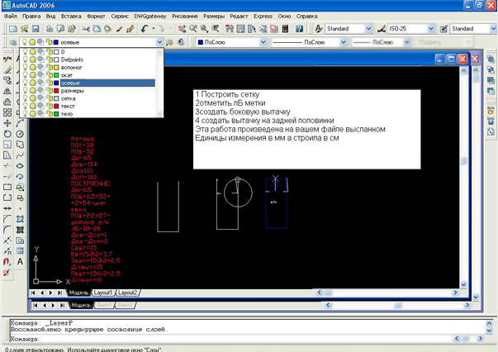
Task: Switch to the Layout1 tab
Action: [102, 293]
